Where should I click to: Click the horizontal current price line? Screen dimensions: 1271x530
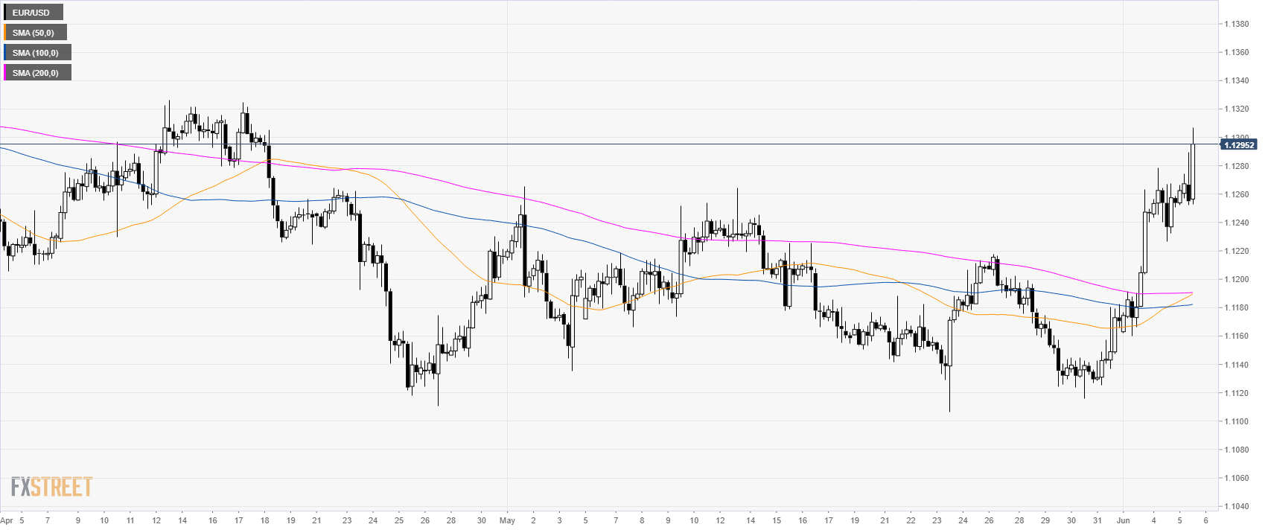pos(596,144)
